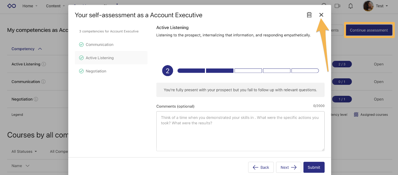This screenshot has width=398, height=175.
Task: Click the profile avatar picture
Action: 368,6
